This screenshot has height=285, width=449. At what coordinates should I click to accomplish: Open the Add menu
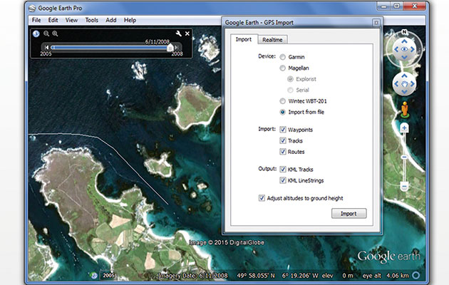click(x=111, y=20)
